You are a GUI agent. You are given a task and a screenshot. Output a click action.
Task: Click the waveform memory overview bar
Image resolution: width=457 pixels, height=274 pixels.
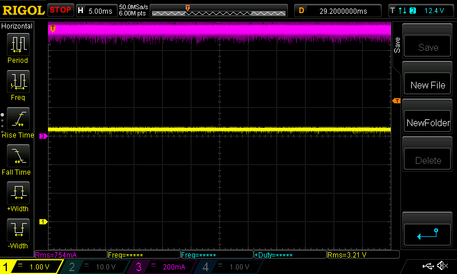[x=219, y=11]
